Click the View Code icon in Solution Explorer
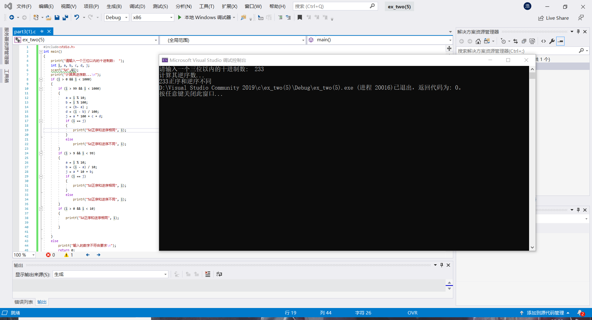This screenshot has width=592, height=320. point(544,41)
